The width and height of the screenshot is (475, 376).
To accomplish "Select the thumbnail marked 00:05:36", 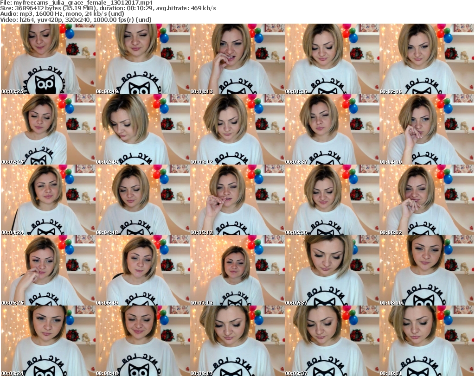I will [332, 200].
